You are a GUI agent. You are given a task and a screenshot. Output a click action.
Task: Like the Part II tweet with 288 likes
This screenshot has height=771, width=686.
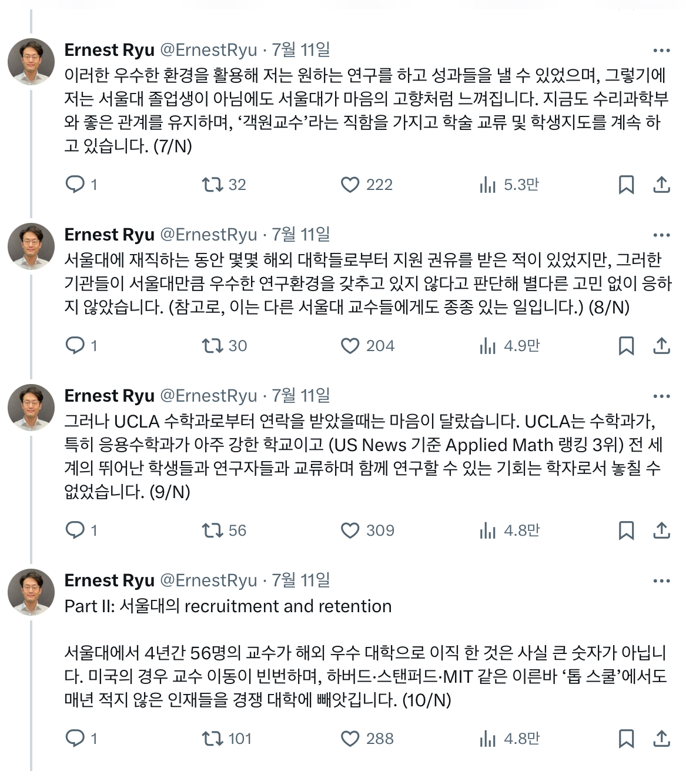350,739
